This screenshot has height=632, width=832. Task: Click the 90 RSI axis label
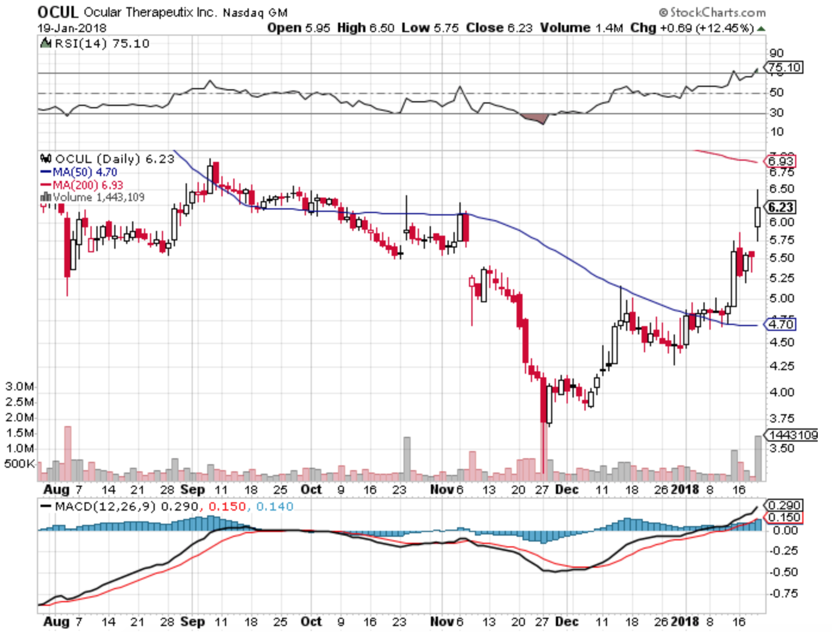(777, 53)
